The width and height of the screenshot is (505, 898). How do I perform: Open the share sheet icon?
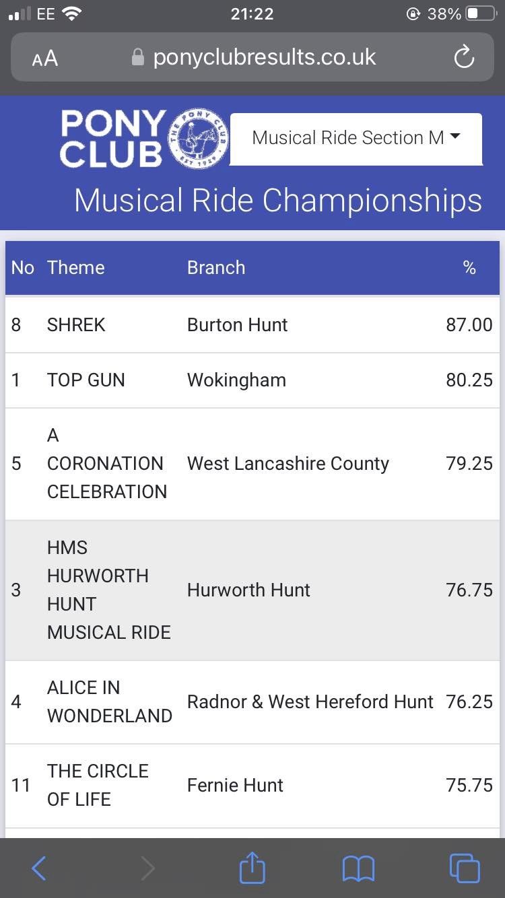252,866
